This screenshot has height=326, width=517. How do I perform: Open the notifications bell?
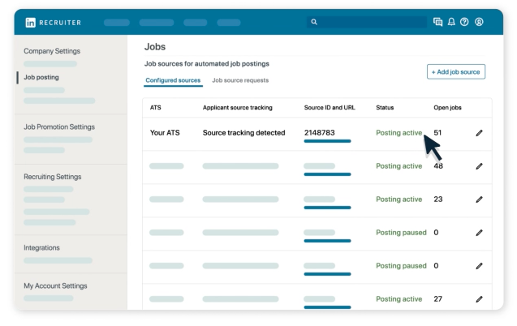click(451, 22)
